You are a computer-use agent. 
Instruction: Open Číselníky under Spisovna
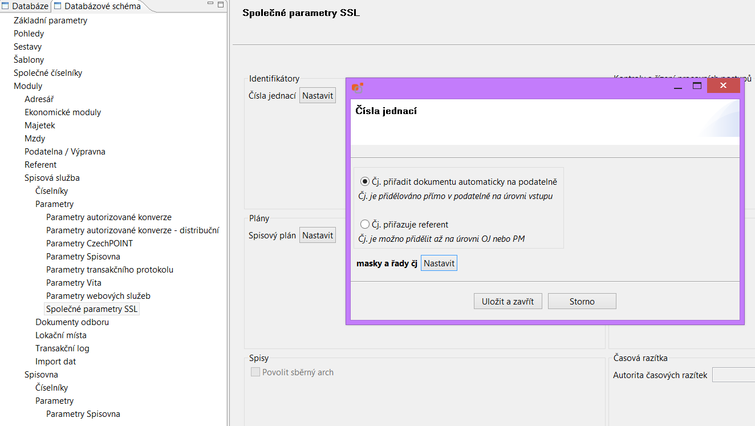[x=51, y=388]
